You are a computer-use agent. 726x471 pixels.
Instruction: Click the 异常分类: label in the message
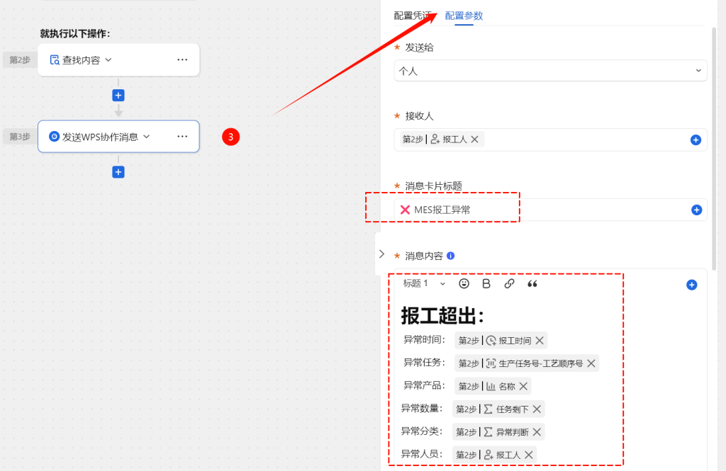coord(421,431)
